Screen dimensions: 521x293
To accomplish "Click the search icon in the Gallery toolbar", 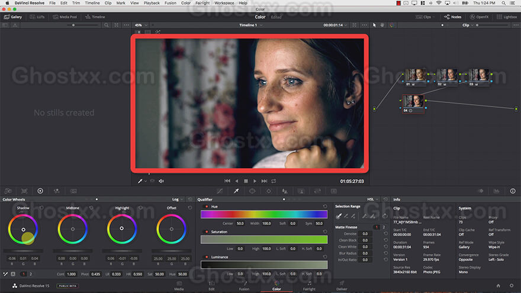I will coord(107,25).
